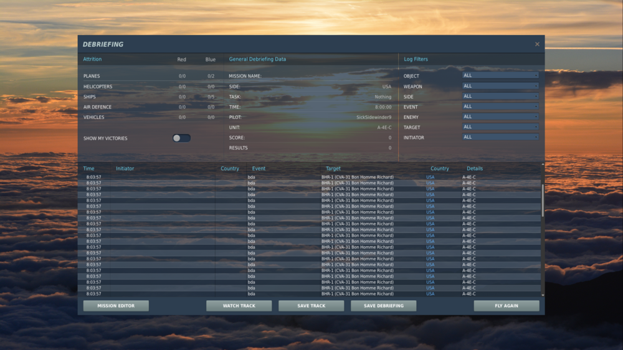Viewport: 623px width, 350px height.
Task: Open the SIDE filter dropdown
Action: tap(500, 96)
